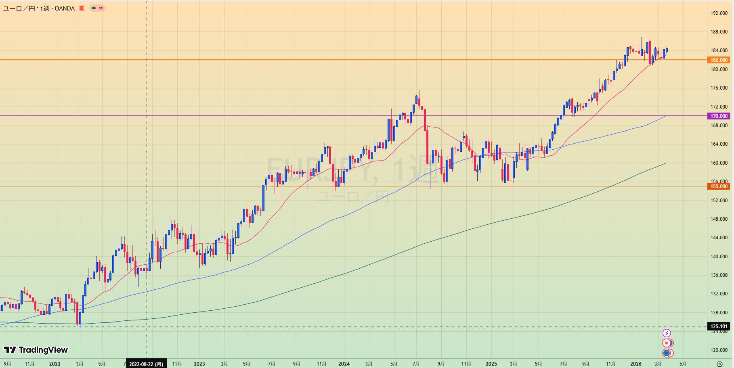Click the OANDA data source label
734x368 pixels.
point(65,8)
